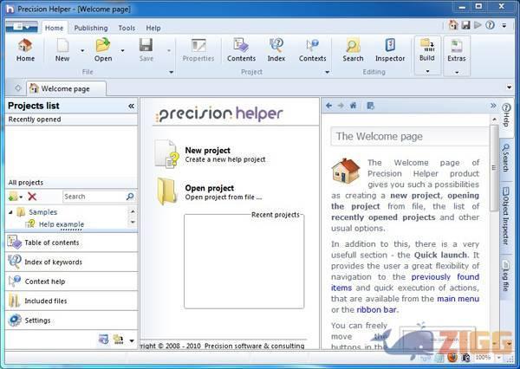Expand the File group launcher arrow
This screenshot has height=369, width=520.
pyautogui.click(x=171, y=72)
